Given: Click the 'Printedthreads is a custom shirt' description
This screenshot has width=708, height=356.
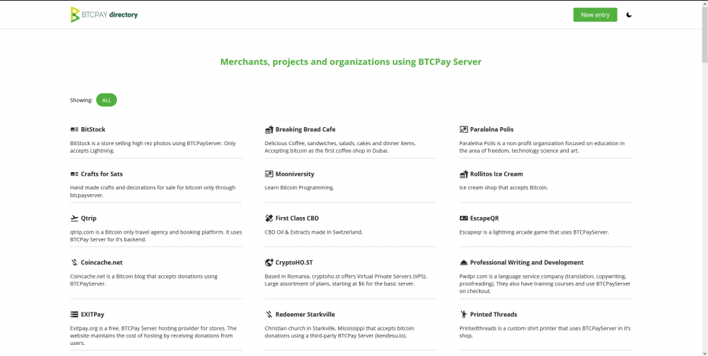Looking at the screenshot, I should point(545,332).
